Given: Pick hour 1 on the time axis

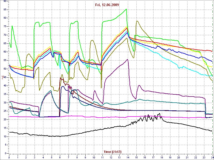Looking at the screenshot, I should point(18,157).
